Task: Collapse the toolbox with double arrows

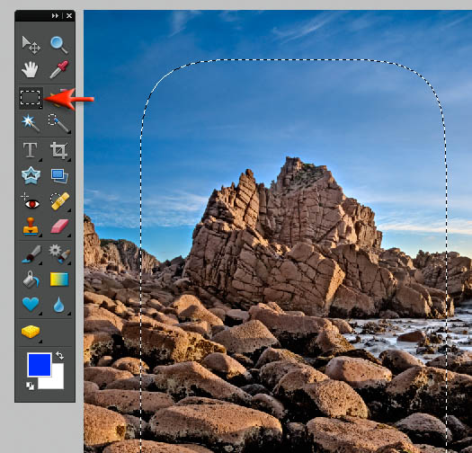Action: pos(55,15)
